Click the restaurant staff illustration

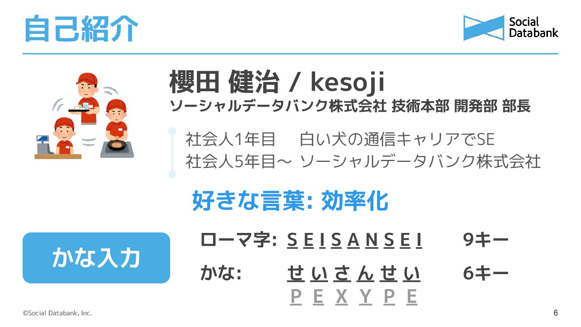pos(84,116)
